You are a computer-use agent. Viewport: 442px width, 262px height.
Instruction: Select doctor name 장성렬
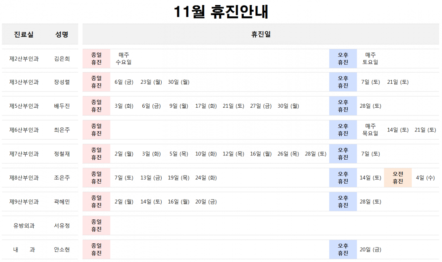[x=62, y=82]
